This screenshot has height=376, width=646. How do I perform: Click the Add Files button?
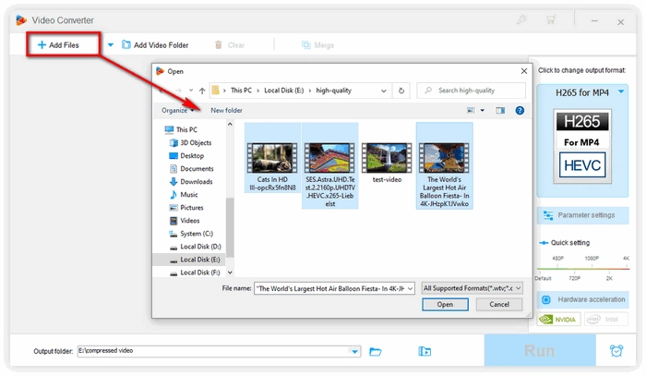(58, 45)
